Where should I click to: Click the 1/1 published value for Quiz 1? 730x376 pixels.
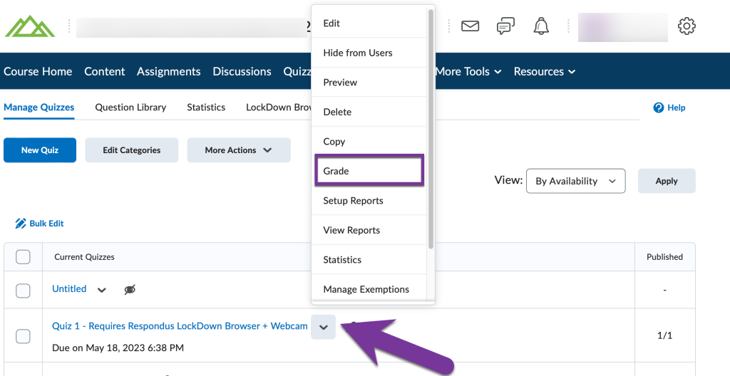click(665, 335)
